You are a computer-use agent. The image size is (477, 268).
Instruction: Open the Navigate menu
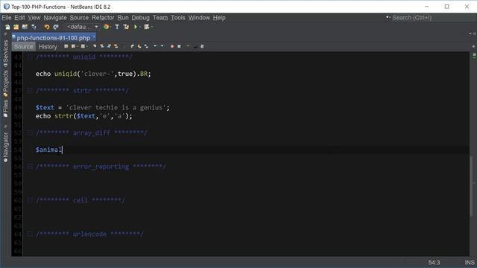55,18
